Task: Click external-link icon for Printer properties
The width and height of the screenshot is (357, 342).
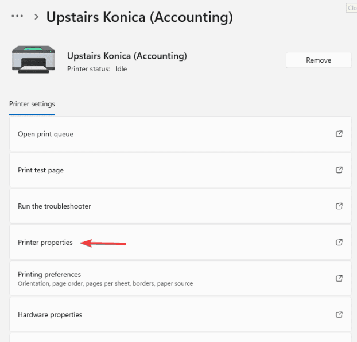Action: coord(339,242)
